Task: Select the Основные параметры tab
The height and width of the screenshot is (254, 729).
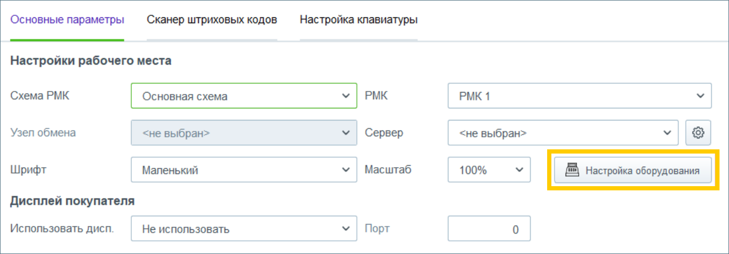Action: [67, 21]
